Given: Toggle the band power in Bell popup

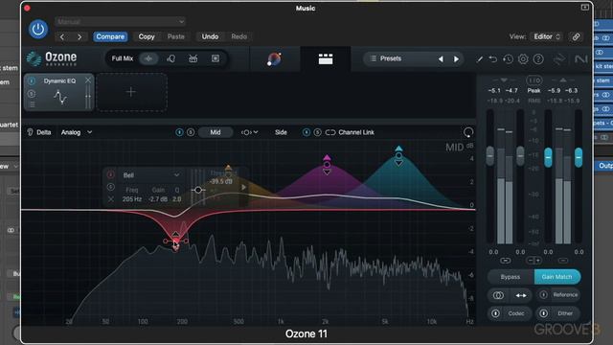Looking at the screenshot, I should tap(111, 174).
